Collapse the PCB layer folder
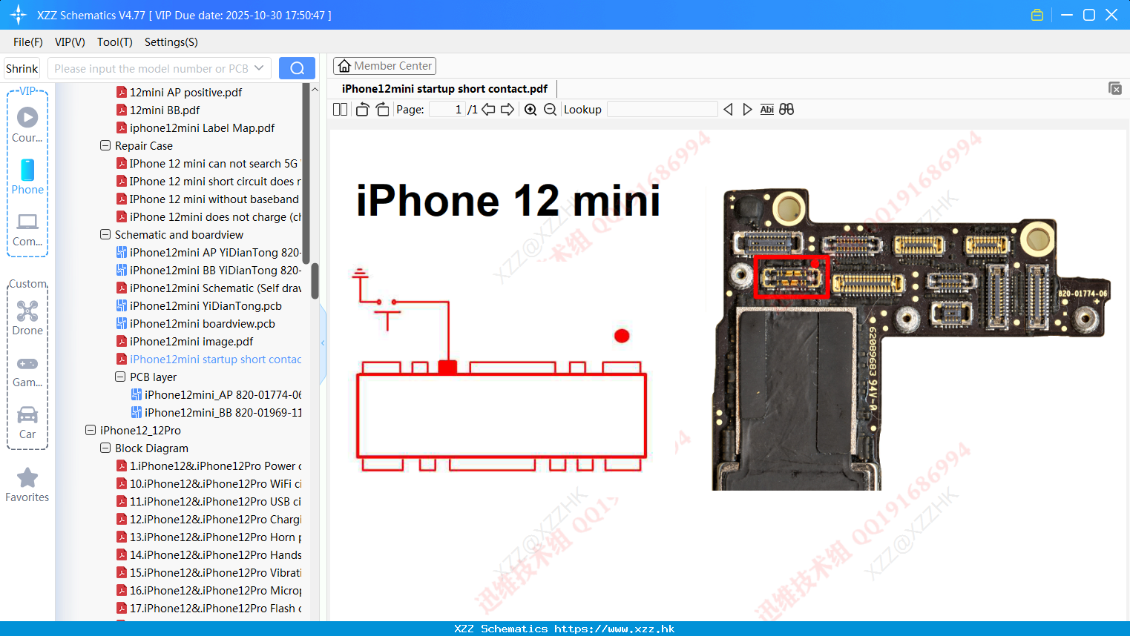The width and height of the screenshot is (1130, 636). (x=120, y=377)
